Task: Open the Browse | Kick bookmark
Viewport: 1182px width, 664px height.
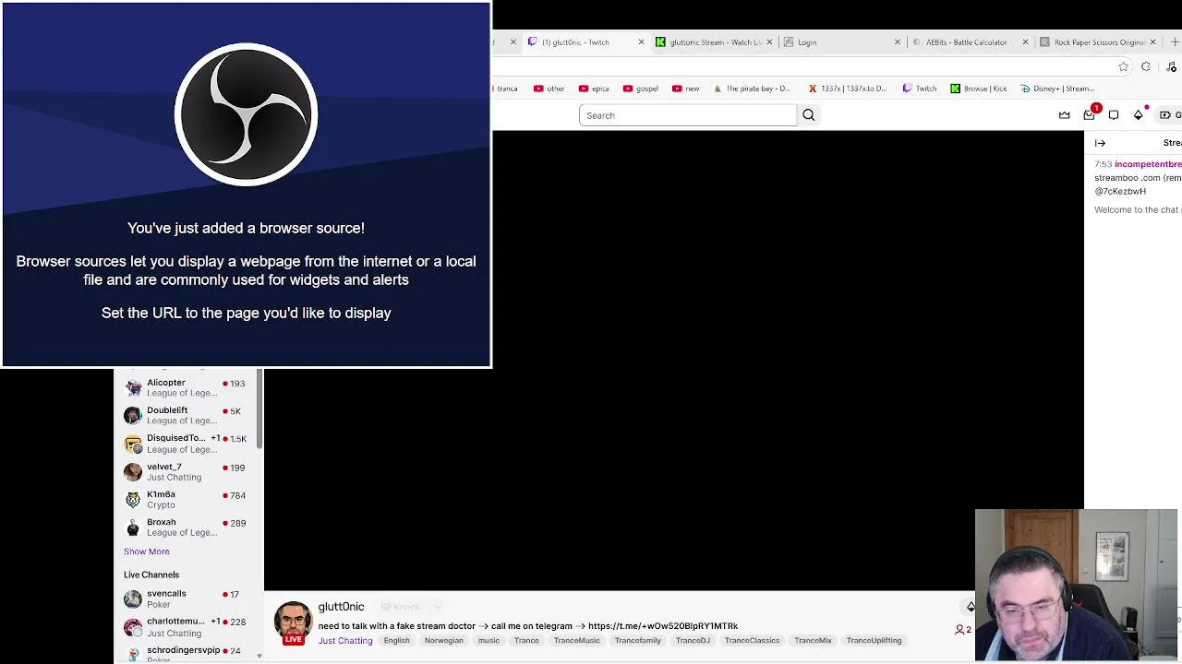Action: (x=979, y=89)
